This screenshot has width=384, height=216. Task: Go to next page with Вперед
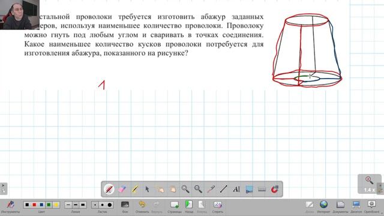click(202, 206)
